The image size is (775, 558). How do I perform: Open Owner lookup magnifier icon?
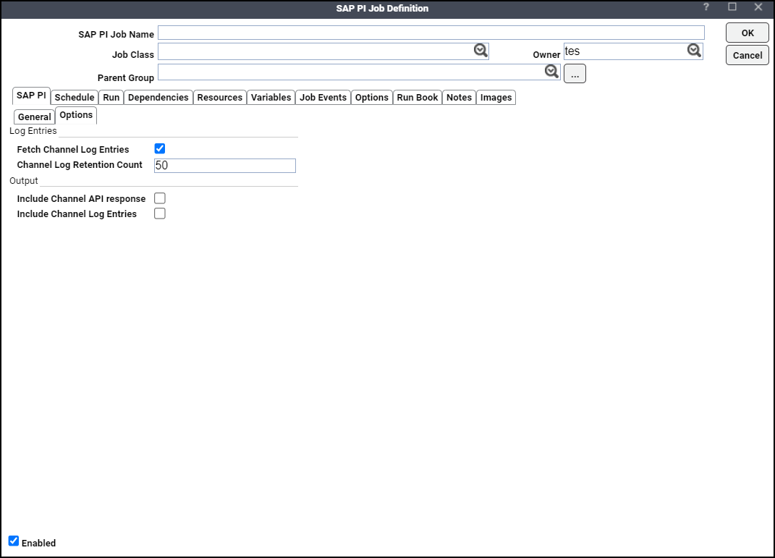pyautogui.click(x=694, y=51)
